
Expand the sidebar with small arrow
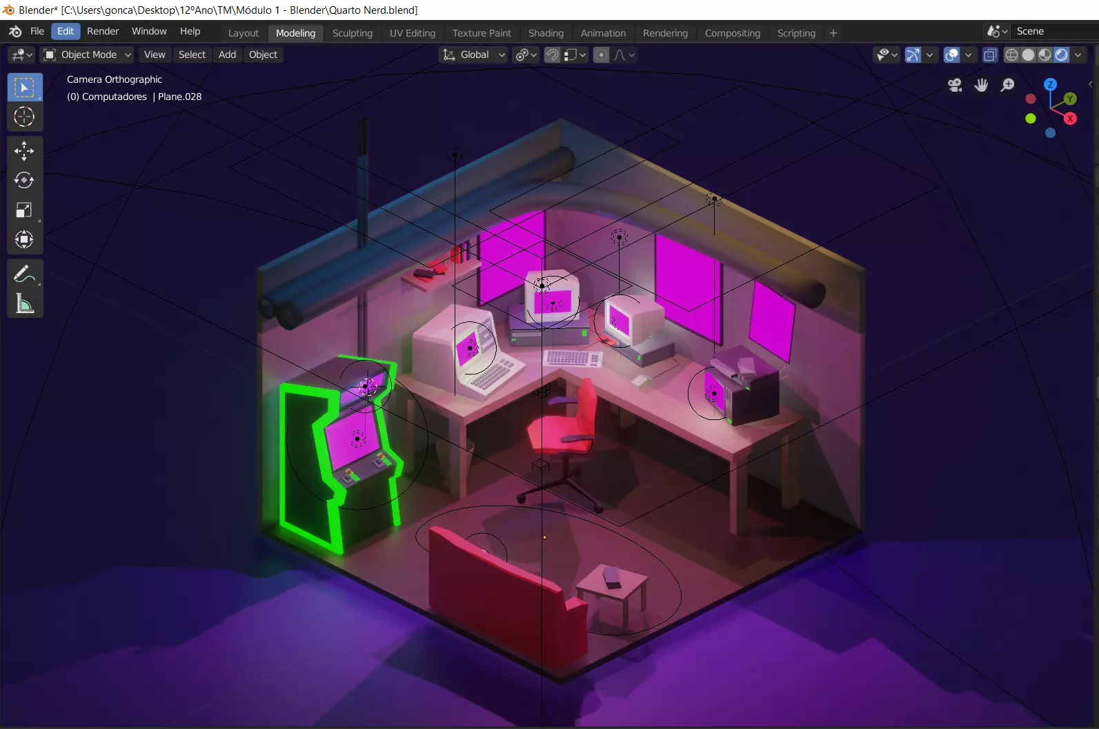1091,84
